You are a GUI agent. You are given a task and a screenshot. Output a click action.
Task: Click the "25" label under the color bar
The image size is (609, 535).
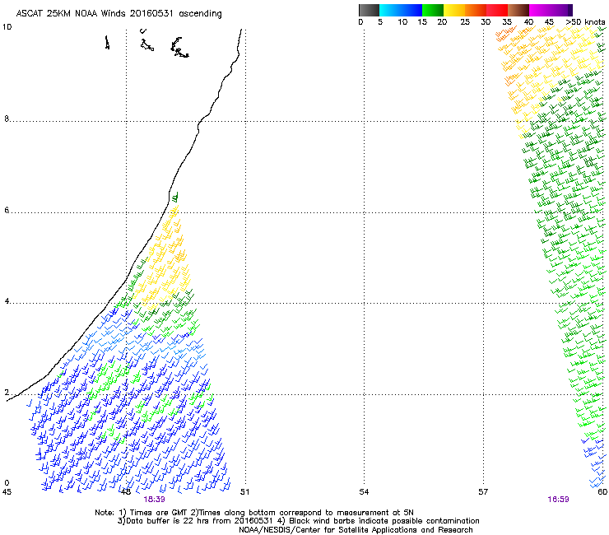pyautogui.click(x=465, y=22)
